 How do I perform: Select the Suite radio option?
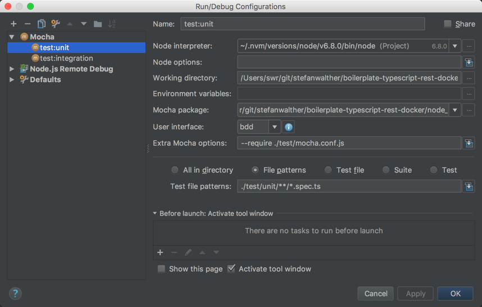click(x=386, y=170)
